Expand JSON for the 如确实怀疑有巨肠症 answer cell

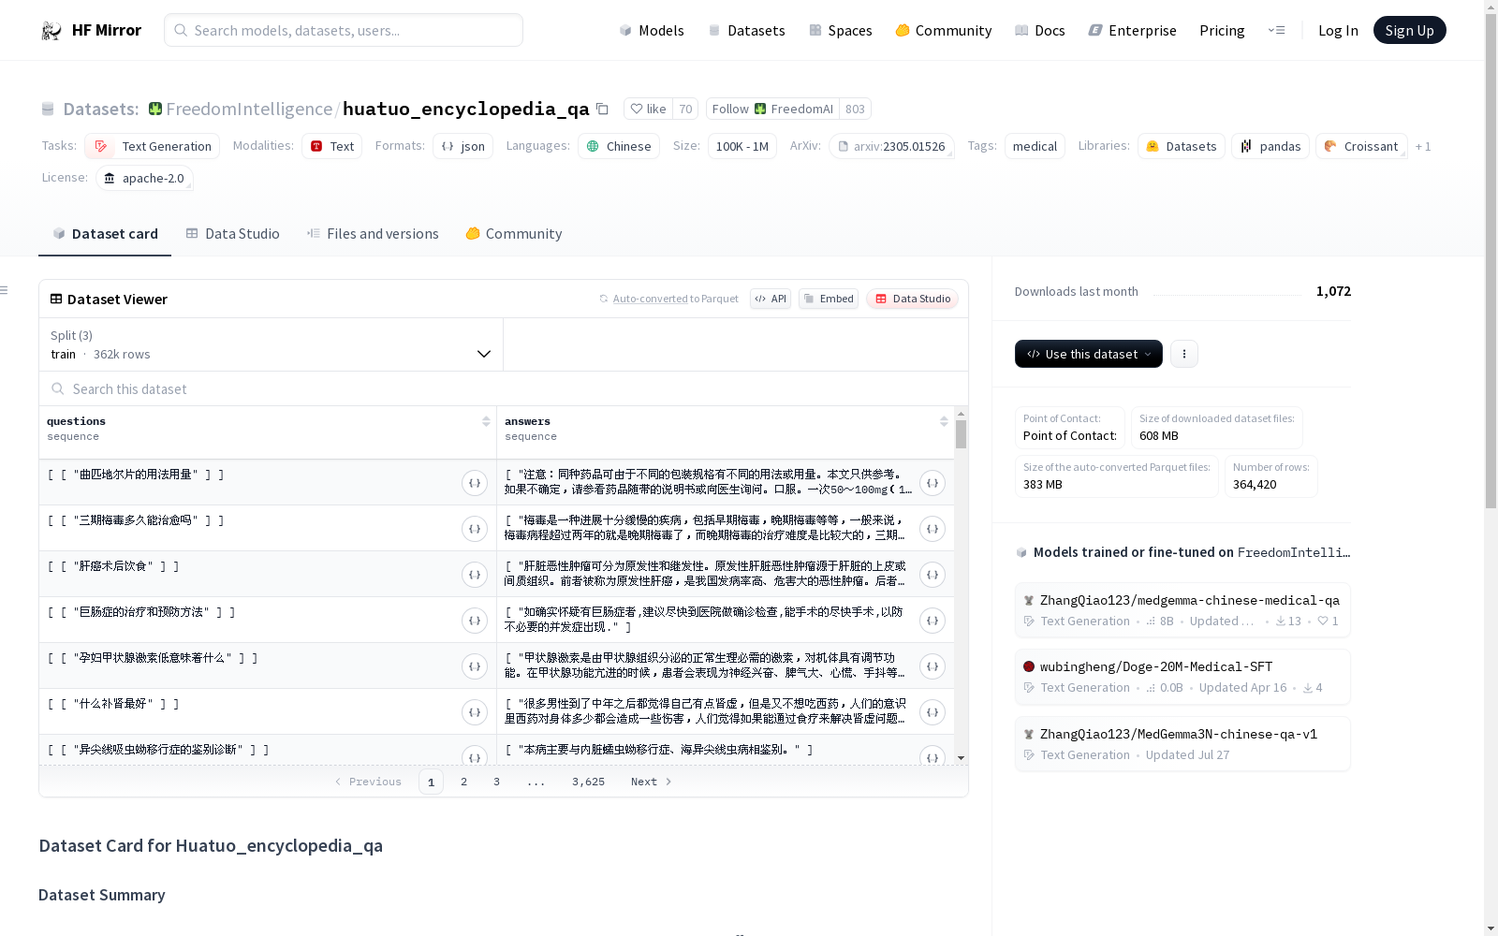coord(933,621)
